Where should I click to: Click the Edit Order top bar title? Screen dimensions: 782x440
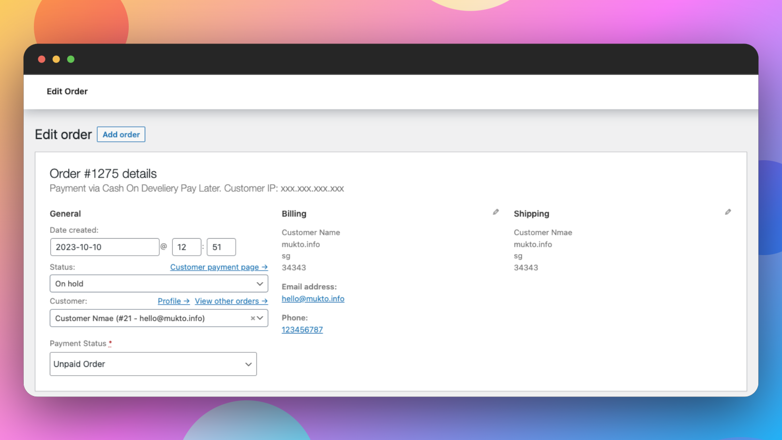(x=67, y=91)
